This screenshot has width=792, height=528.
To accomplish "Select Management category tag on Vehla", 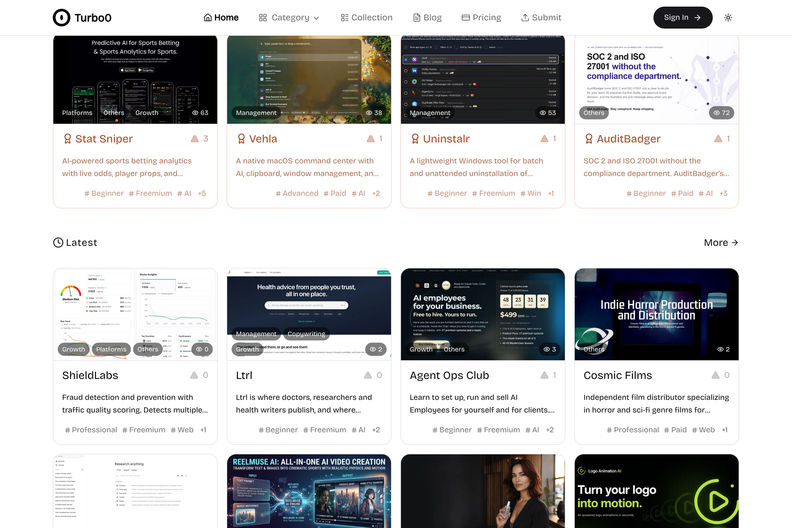I will click(256, 113).
